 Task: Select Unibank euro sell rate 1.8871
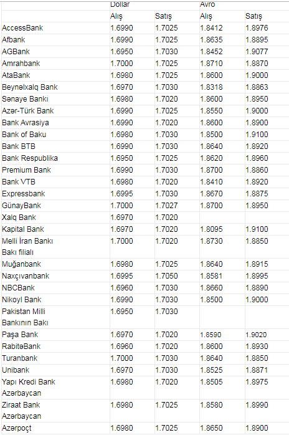257,370
